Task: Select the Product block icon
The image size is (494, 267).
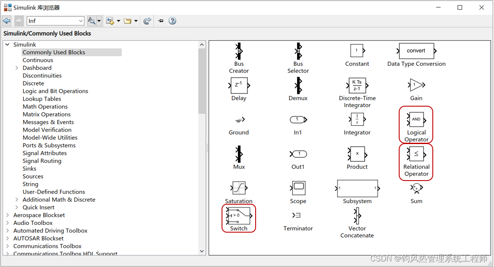Action: coord(357,154)
